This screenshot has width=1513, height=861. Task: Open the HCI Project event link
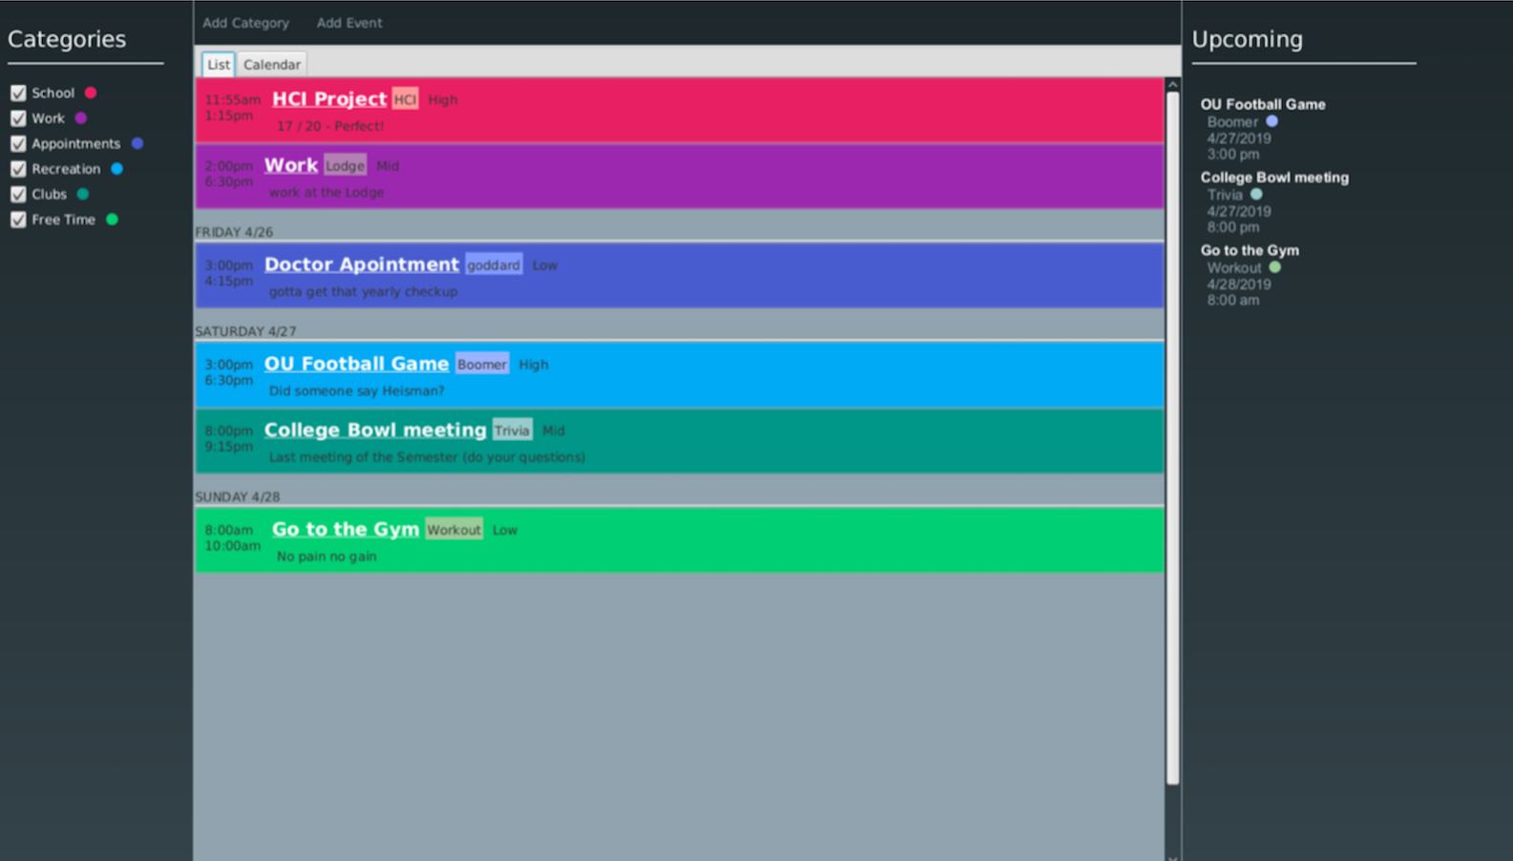click(x=329, y=99)
